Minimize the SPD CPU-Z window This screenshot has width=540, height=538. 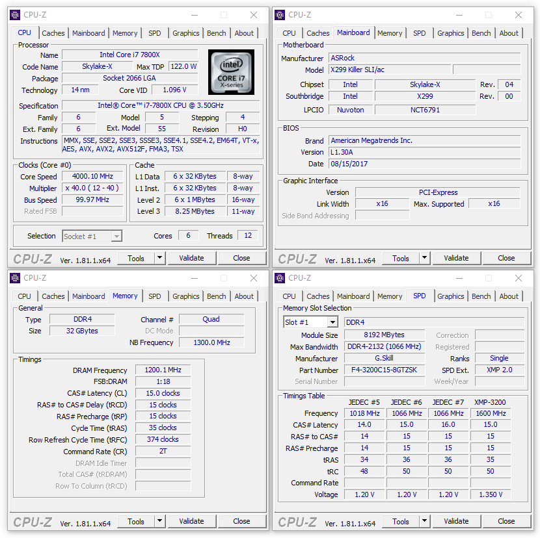tap(459, 278)
